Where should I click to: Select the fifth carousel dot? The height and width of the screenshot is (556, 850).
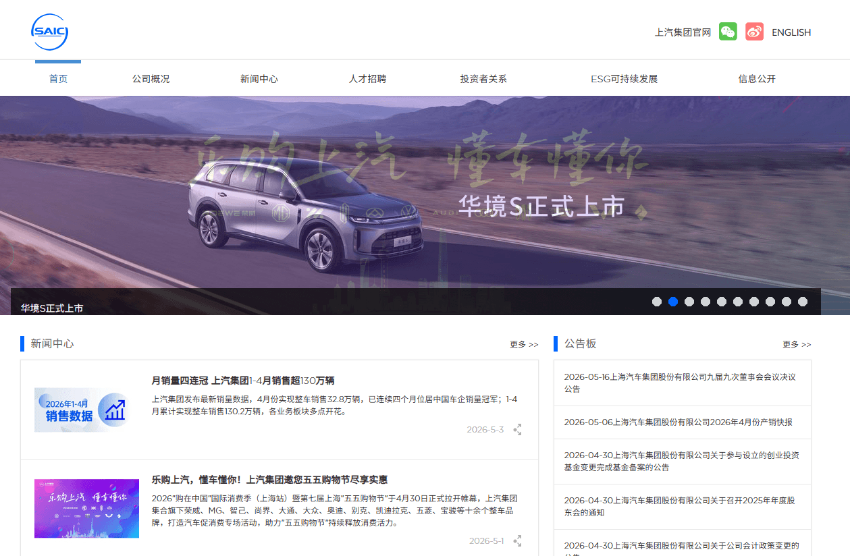(x=722, y=302)
